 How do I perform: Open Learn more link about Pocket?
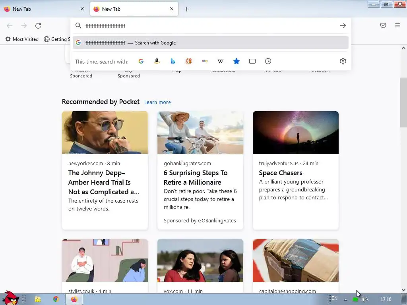[157, 102]
